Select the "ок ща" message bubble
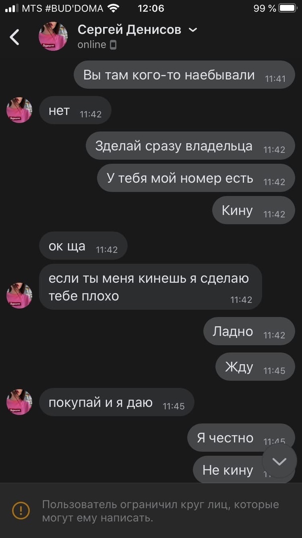The image size is (302, 538). coord(83,246)
